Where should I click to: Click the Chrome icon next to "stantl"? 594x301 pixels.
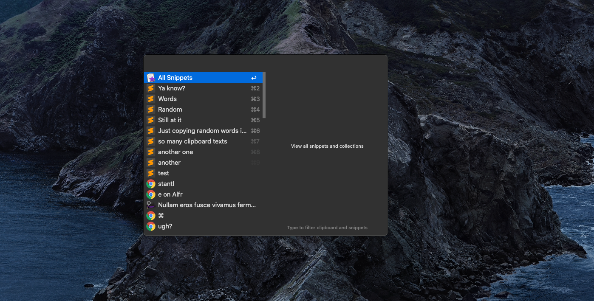pos(151,183)
